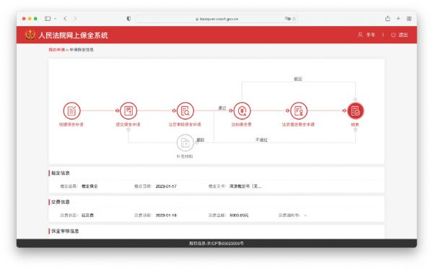
Task: Click the privacy shield icon beside address bar
Action: coord(128,19)
